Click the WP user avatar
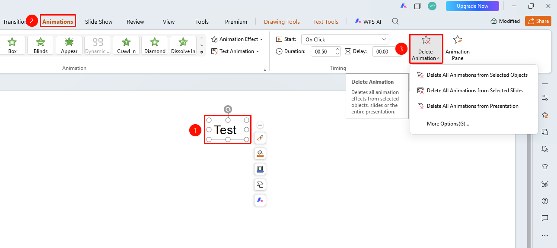Screen dimensions: 557x248 (432, 6)
